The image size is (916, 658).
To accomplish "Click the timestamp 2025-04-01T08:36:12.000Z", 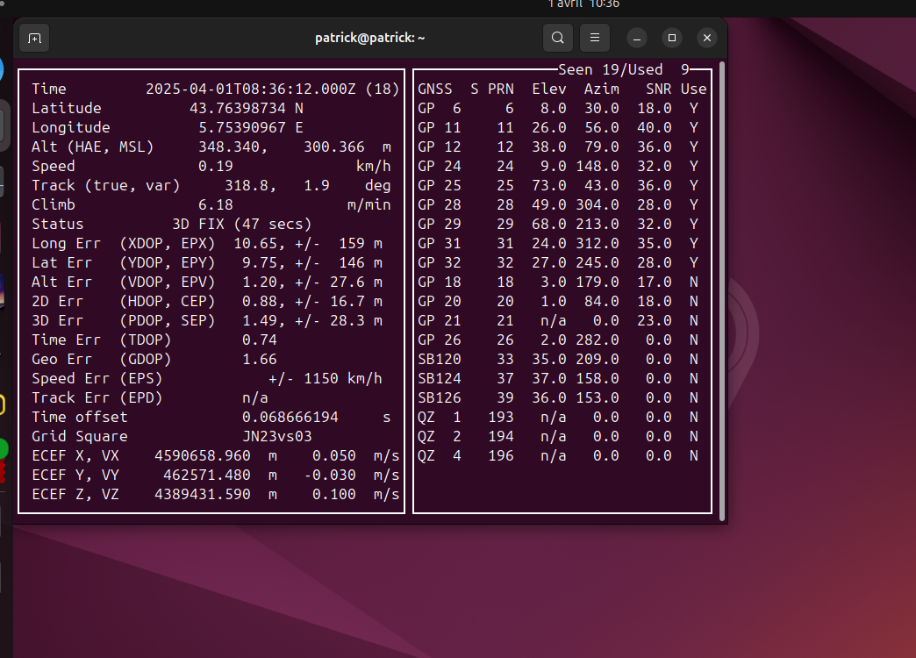I will click(251, 89).
